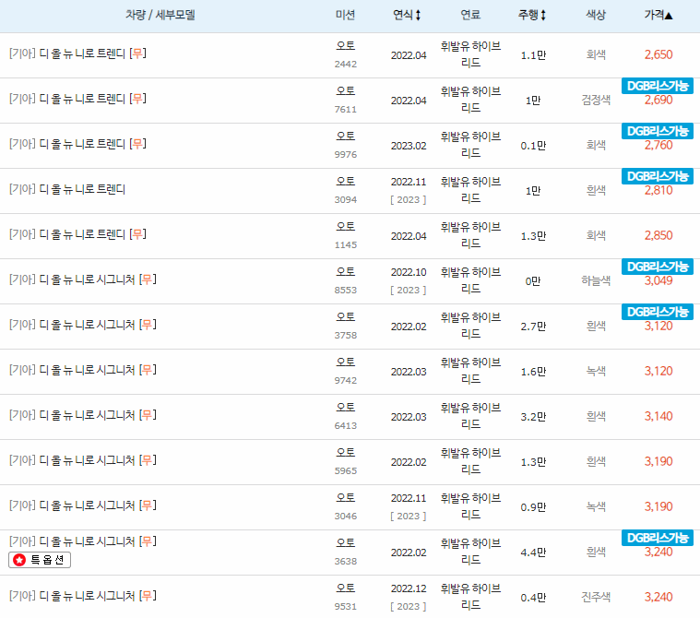The image size is (700, 618).
Task: Open 니로 시그니처 listing with 특옵션 badge
Action: [x=83, y=541]
